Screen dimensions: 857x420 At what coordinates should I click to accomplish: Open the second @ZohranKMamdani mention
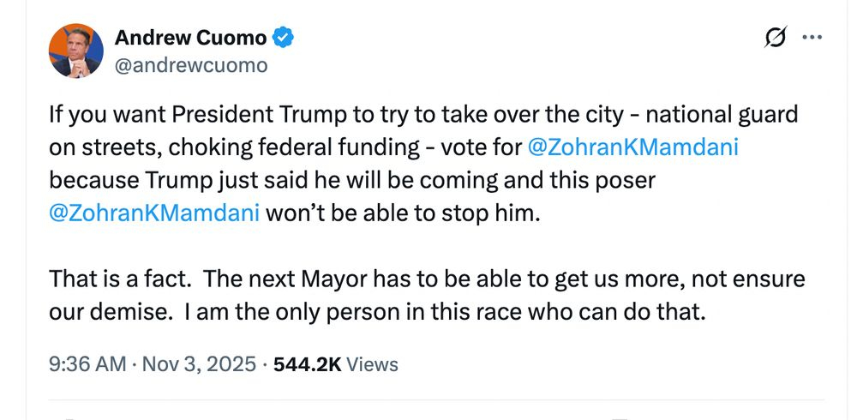tap(154, 213)
